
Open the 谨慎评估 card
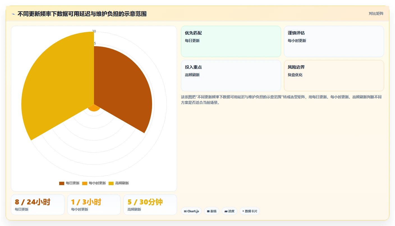tap(334, 41)
